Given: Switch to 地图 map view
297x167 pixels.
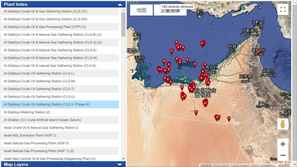Looking at the screenshot, I should point(141,10).
